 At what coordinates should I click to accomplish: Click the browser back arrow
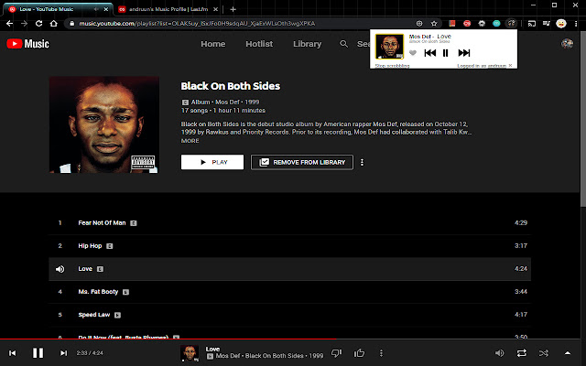pyautogui.click(x=10, y=24)
